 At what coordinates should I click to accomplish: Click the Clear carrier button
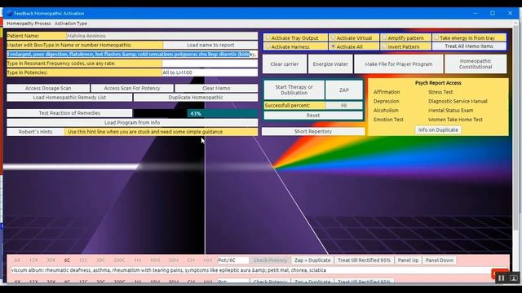pos(285,63)
